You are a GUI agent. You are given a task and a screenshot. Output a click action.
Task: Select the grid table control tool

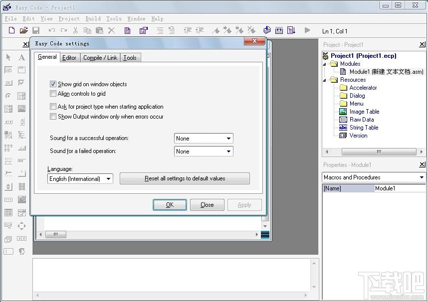pyautogui.click(x=8, y=212)
